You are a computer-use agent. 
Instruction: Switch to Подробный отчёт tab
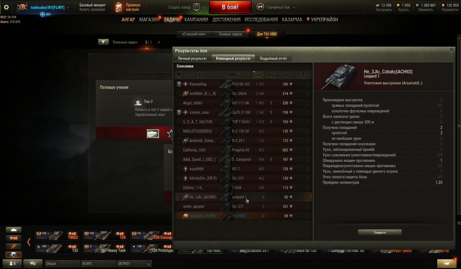coord(273,58)
